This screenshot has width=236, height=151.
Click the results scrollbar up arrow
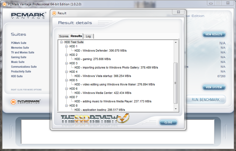click(176, 42)
